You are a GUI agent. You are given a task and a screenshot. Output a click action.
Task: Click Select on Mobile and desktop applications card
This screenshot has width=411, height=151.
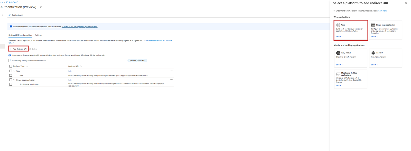pos(340,86)
